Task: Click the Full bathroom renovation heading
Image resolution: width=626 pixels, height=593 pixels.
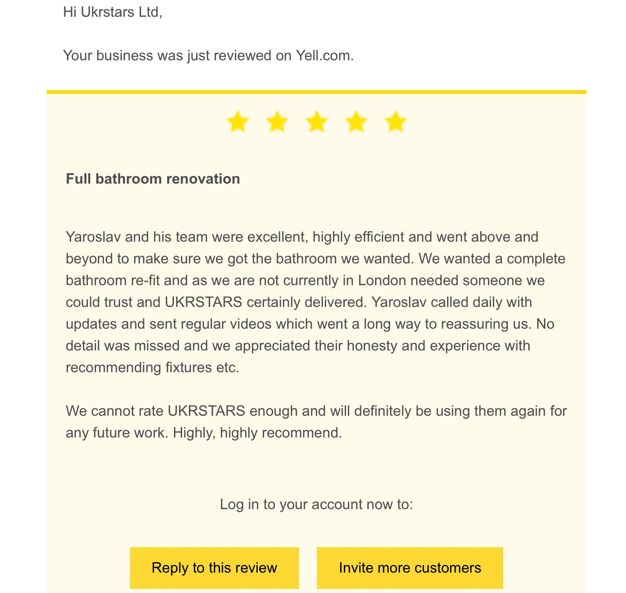Action: pyautogui.click(x=153, y=179)
